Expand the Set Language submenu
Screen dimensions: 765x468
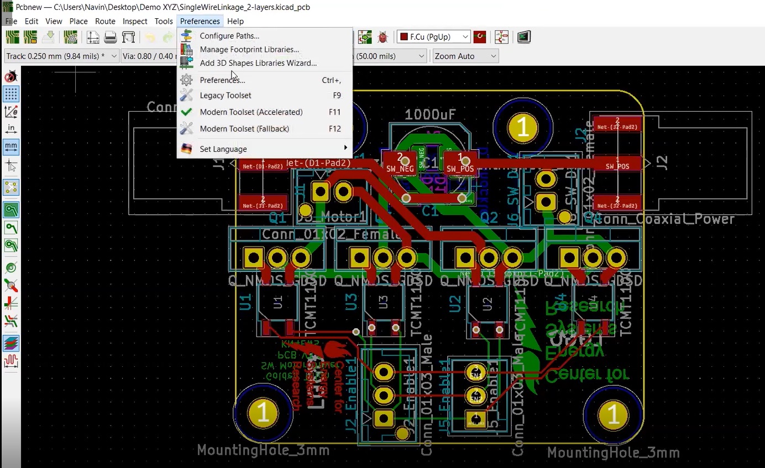tap(265, 149)
